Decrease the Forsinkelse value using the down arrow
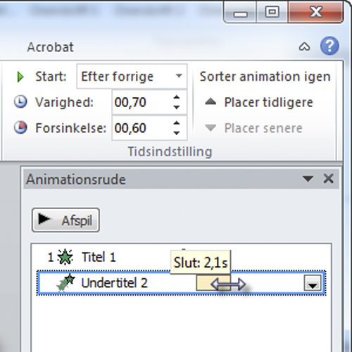The width and height of the screenshot is (352, 352). [x=177, y=133]
